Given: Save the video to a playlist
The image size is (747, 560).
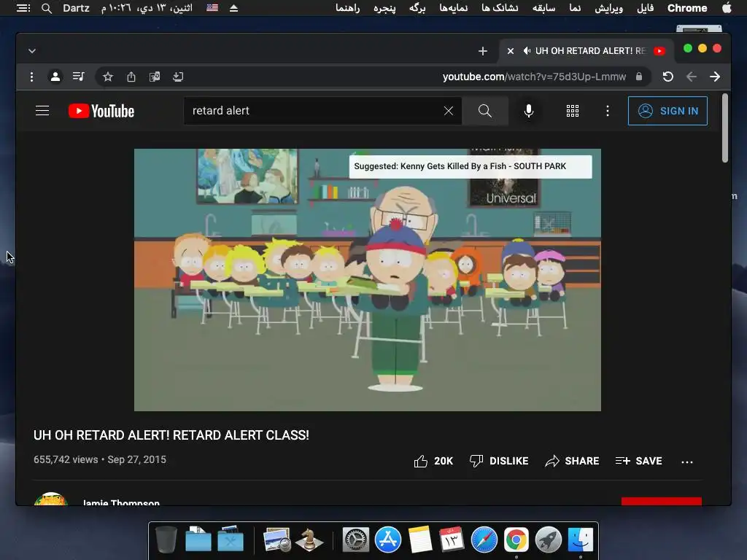Looking at the screenshot, I should click(638, 461).
